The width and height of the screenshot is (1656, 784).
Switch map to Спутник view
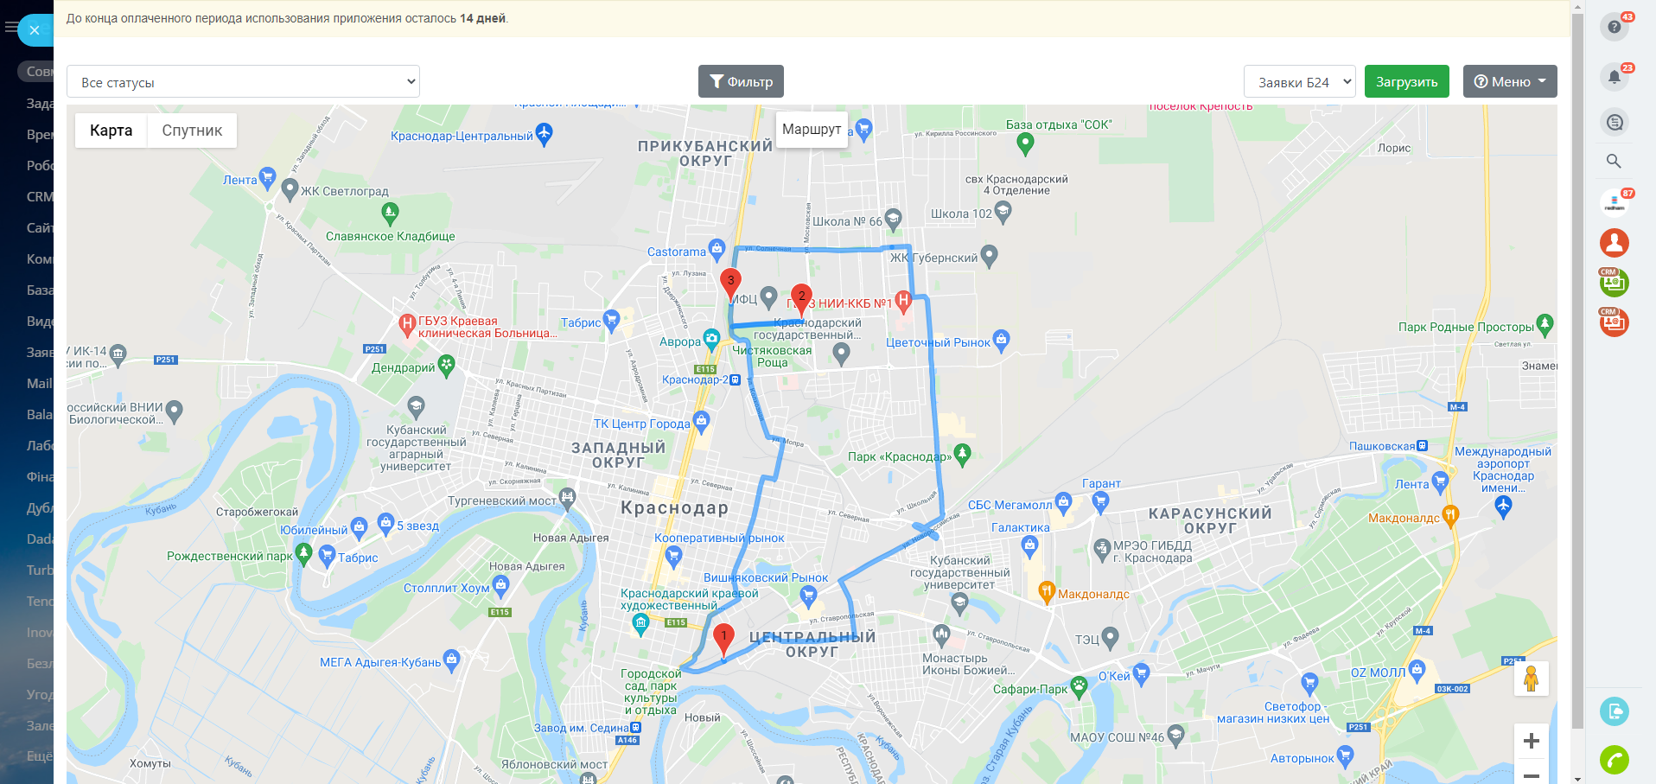coord(192,131)
